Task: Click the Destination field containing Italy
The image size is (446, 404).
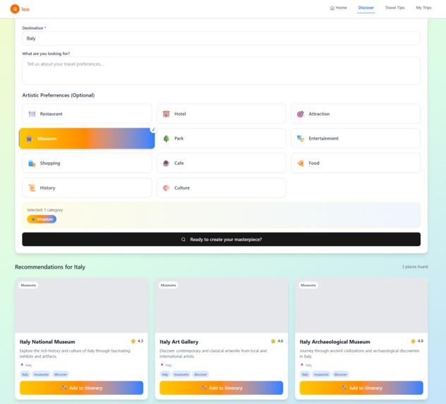Action: pyautogui.click(x=221, y=38)
